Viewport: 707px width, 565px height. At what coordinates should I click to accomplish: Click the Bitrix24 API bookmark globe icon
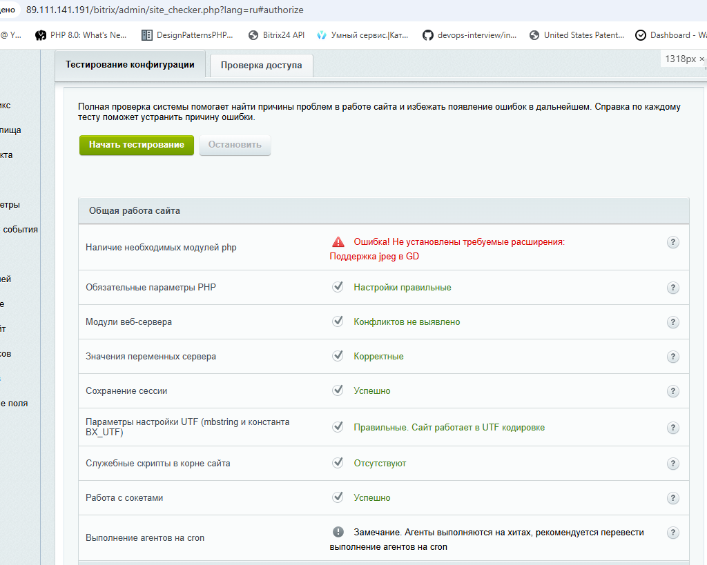click(x=253, y=35)
